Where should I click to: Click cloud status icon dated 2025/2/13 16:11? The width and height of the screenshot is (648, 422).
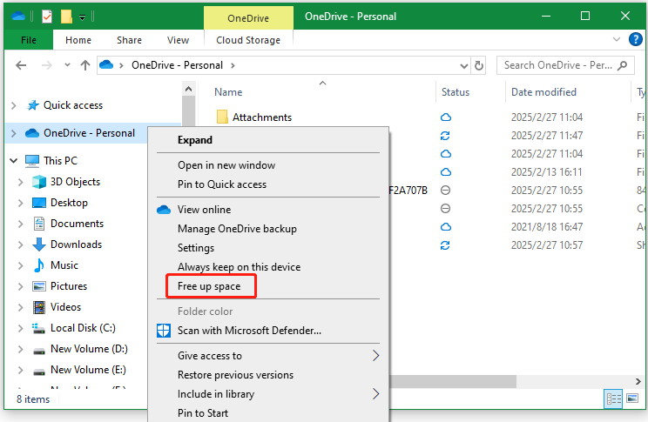[x=446, y=171]
